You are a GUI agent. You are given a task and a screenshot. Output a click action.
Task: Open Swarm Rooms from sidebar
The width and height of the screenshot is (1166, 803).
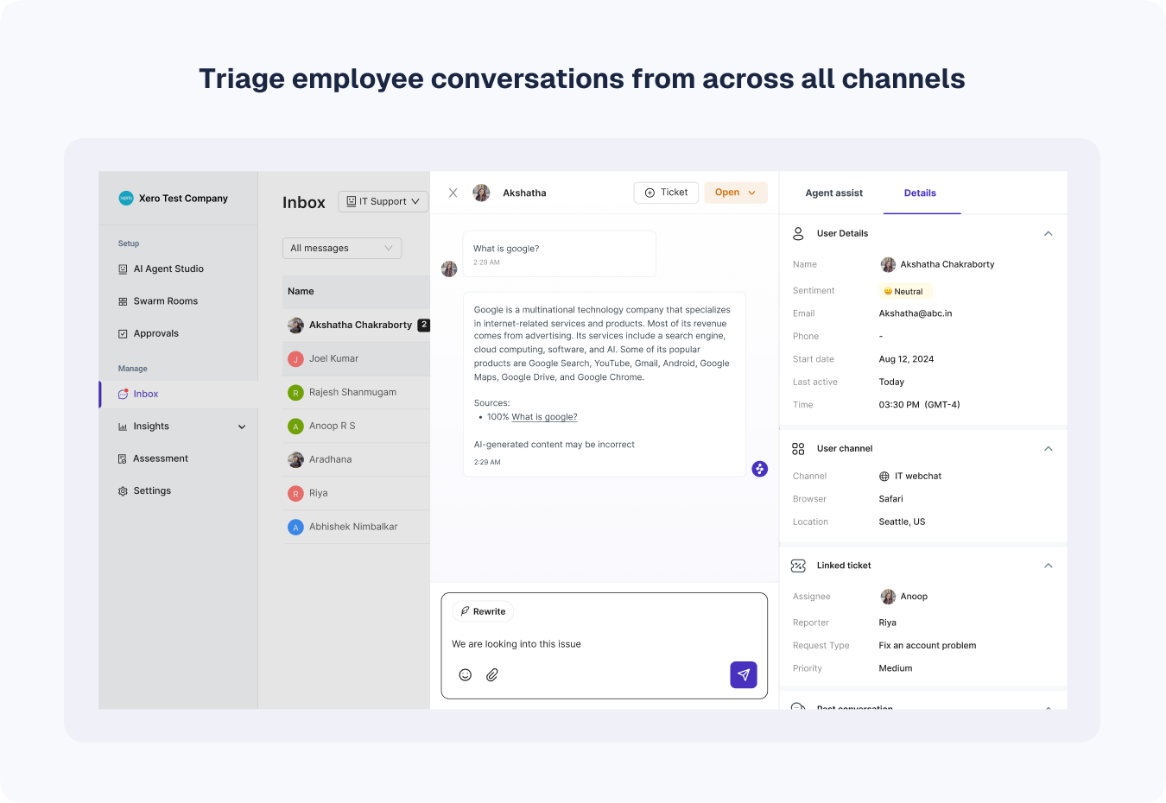166,301
